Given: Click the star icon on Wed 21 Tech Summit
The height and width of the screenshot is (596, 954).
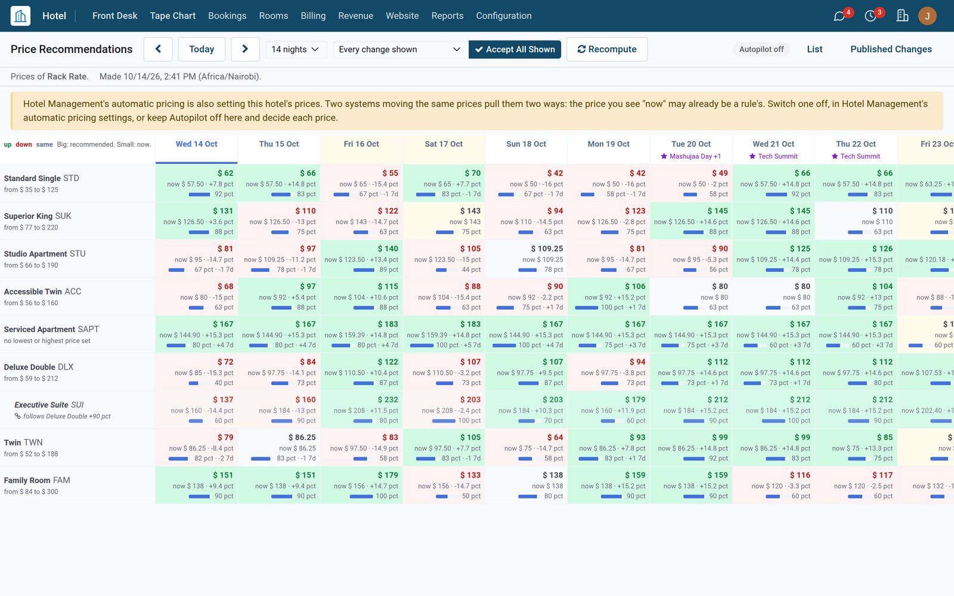Looking at the screenshot, I should (x=752, y=156).
